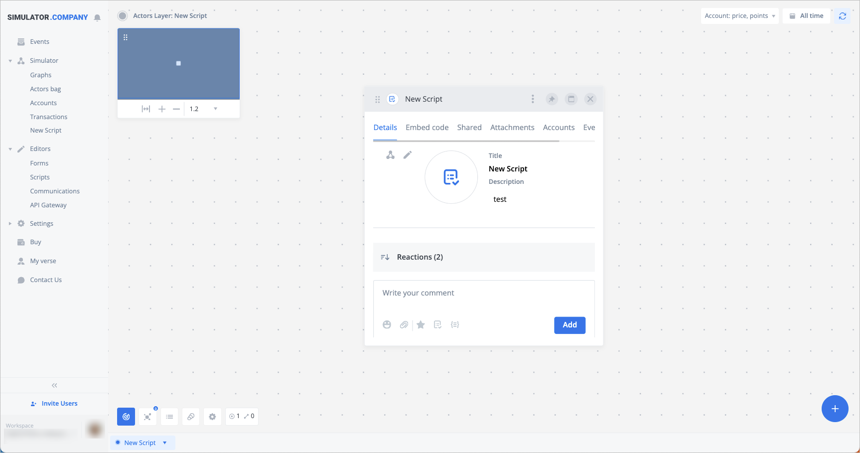Click the Editors pencil icon
The height and width of the screenshot is (453, 860).
click(21, 149)
